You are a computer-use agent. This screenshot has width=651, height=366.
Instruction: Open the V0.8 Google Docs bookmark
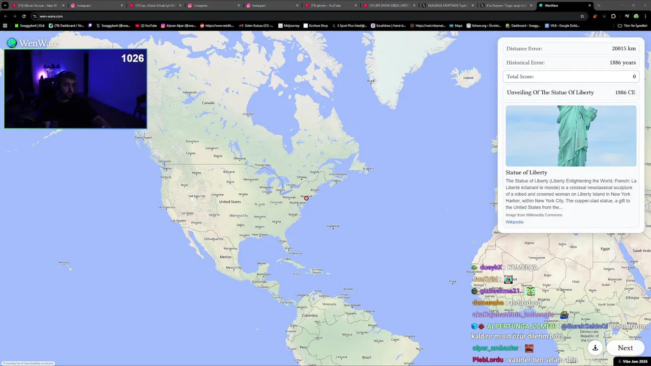(x=562, y=25)
